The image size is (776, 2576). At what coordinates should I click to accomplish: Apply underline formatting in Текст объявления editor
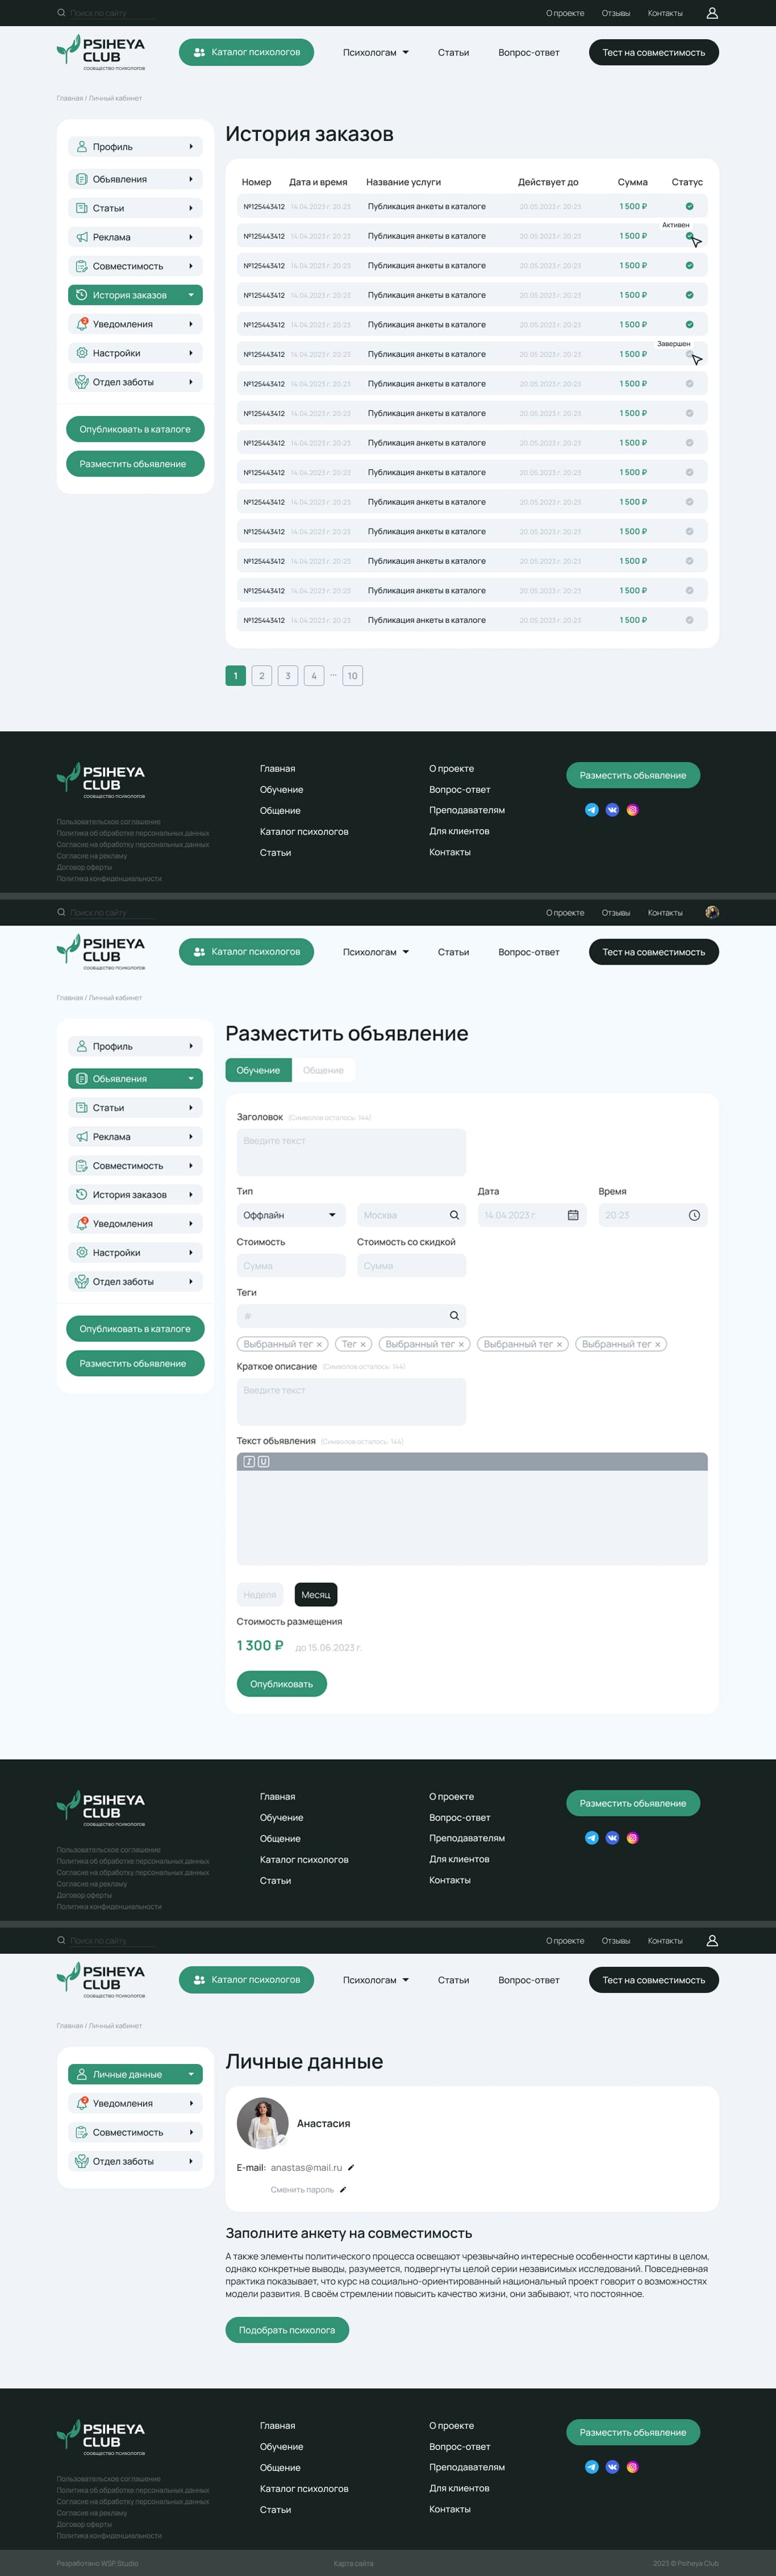pyautogui.click(x=264, y=1462)
